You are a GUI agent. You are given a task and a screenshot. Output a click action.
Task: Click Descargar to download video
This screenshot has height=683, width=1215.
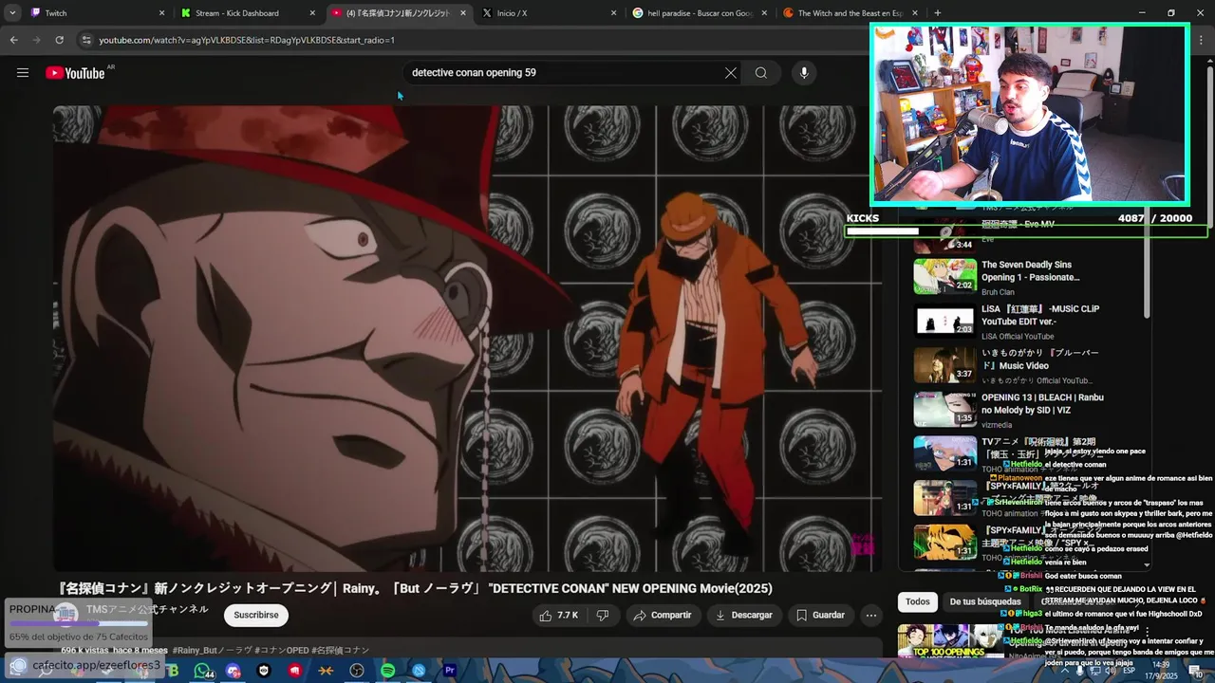(744, 616)
